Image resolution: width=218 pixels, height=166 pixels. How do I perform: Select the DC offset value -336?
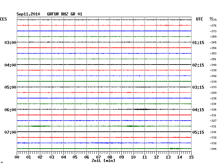click(x=213, y=110)
